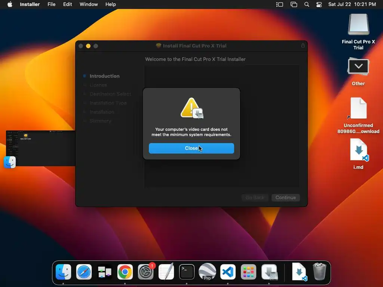Open the File menu
This screenshot has width=383, height=287.
[51, 4]
